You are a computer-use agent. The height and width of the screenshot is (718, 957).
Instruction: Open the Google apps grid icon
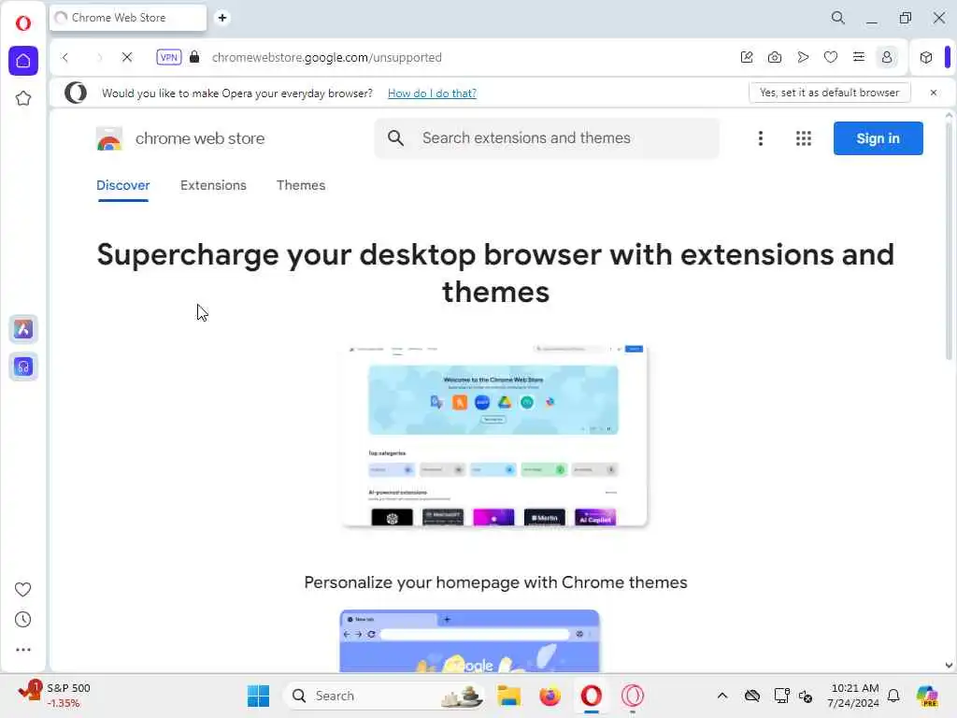pyautogui.click(x=804, y=138)
